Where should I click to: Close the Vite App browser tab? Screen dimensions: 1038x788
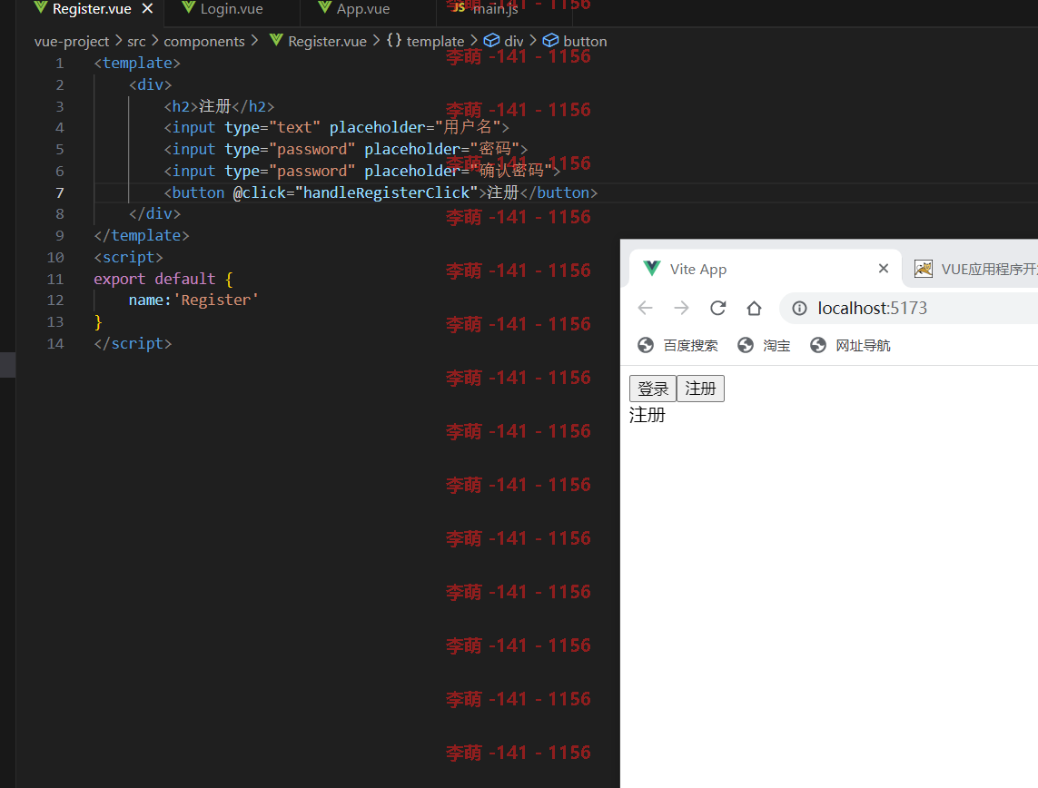[x=883, y=269]
